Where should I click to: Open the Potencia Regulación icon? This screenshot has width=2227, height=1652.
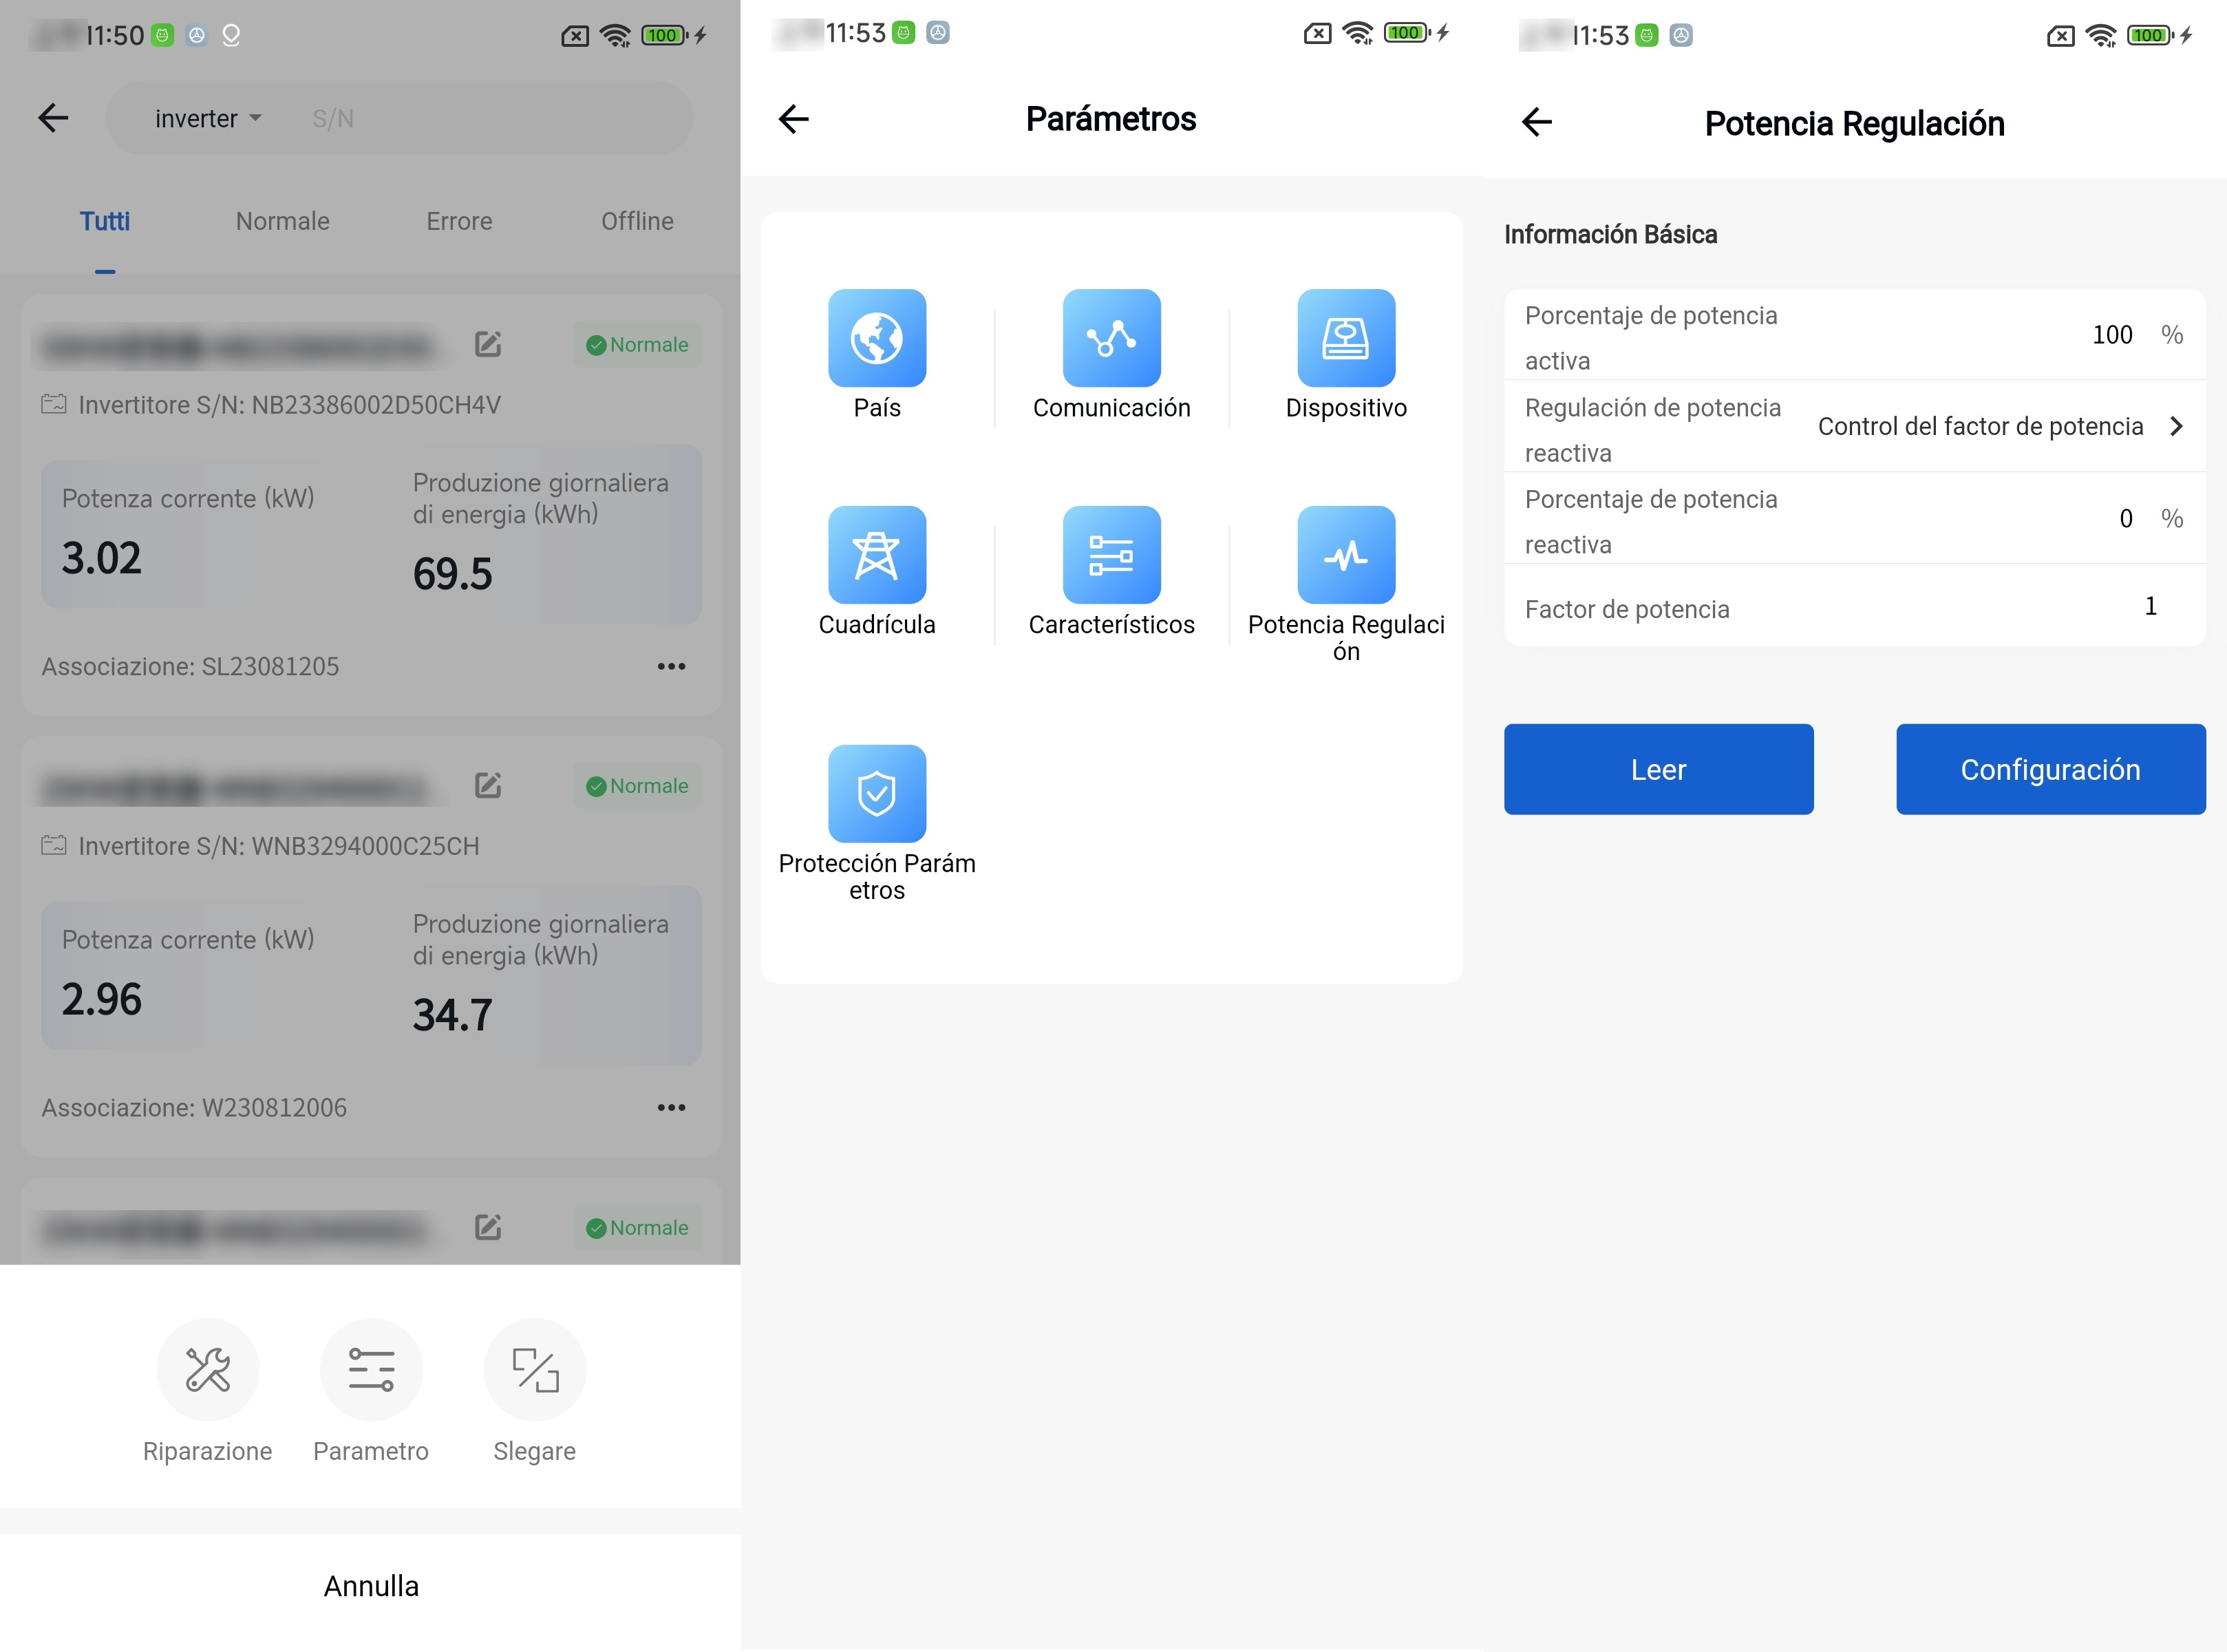1345,555
